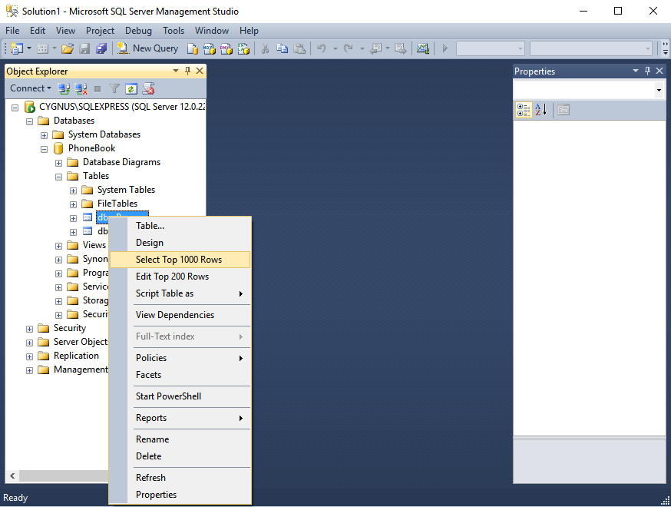Sort properties alphabetically
This screenshot has width=671, height=507.
pos(541,110)
